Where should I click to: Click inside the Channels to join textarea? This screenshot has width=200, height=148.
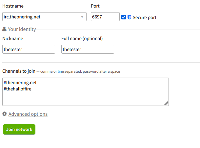tap(86, 92)
